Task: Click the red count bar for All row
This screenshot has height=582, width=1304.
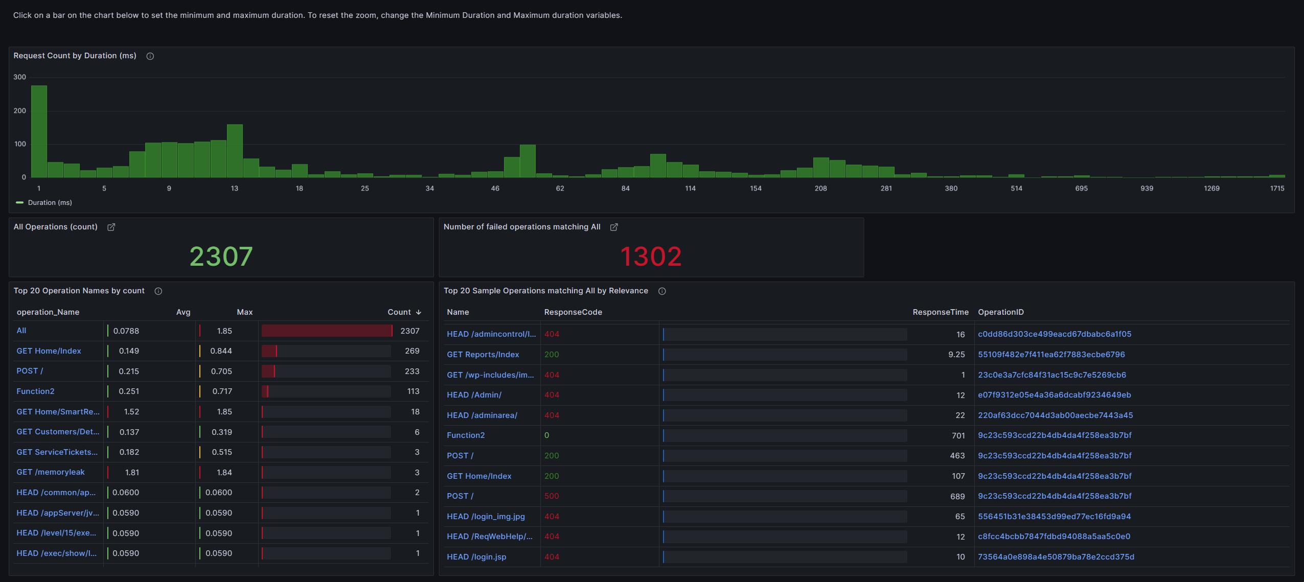Action: (x=326, y=331)
